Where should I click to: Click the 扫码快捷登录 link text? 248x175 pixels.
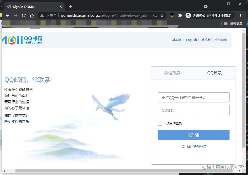(x=197, y=146)
